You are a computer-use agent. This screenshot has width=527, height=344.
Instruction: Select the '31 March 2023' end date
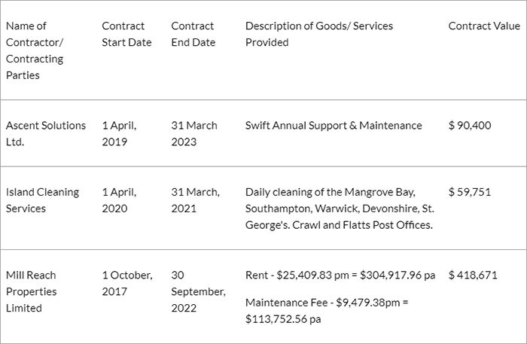[194, 133]
